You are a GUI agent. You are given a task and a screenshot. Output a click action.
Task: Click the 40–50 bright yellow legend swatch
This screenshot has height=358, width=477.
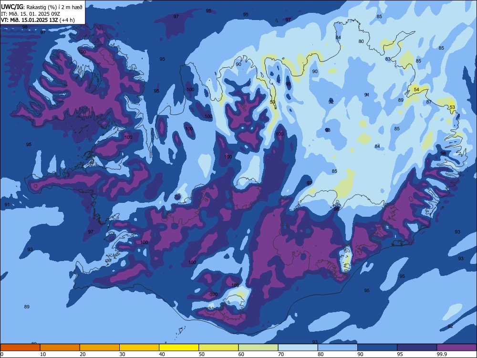coord(179,347)
